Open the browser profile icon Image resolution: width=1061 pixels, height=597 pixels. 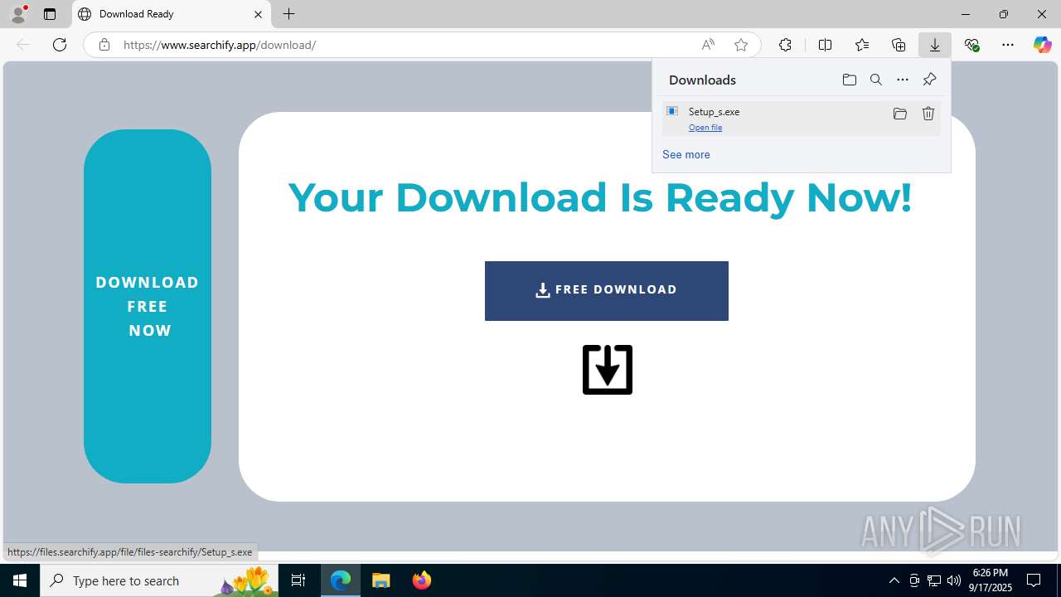coord(18,14)
